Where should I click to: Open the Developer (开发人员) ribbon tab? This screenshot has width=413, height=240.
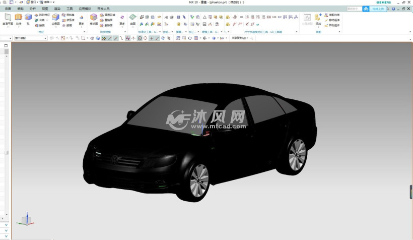tap(103, 9)
